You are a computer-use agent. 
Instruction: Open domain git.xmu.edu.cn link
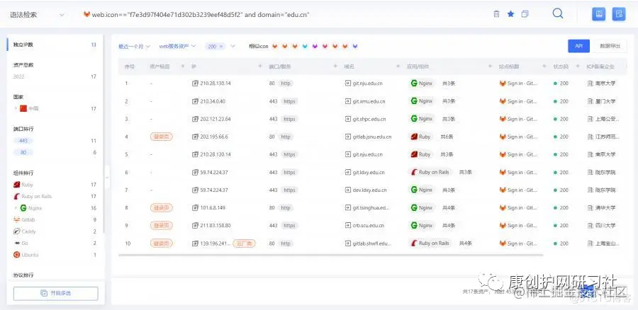coord(369,101)
